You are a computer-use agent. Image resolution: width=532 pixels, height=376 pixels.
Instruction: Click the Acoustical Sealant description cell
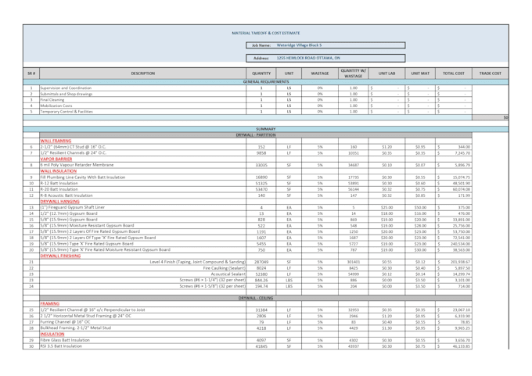coord(143,274)
